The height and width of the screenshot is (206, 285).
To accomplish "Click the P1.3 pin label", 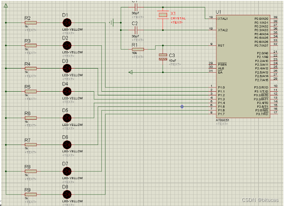I will (x=221, y=99).
